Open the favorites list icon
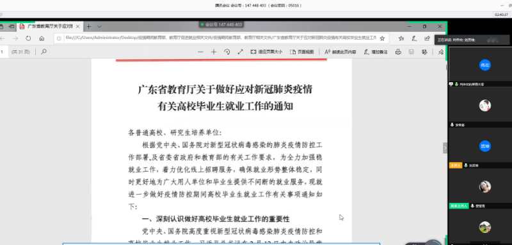 (x=401, y=38)
